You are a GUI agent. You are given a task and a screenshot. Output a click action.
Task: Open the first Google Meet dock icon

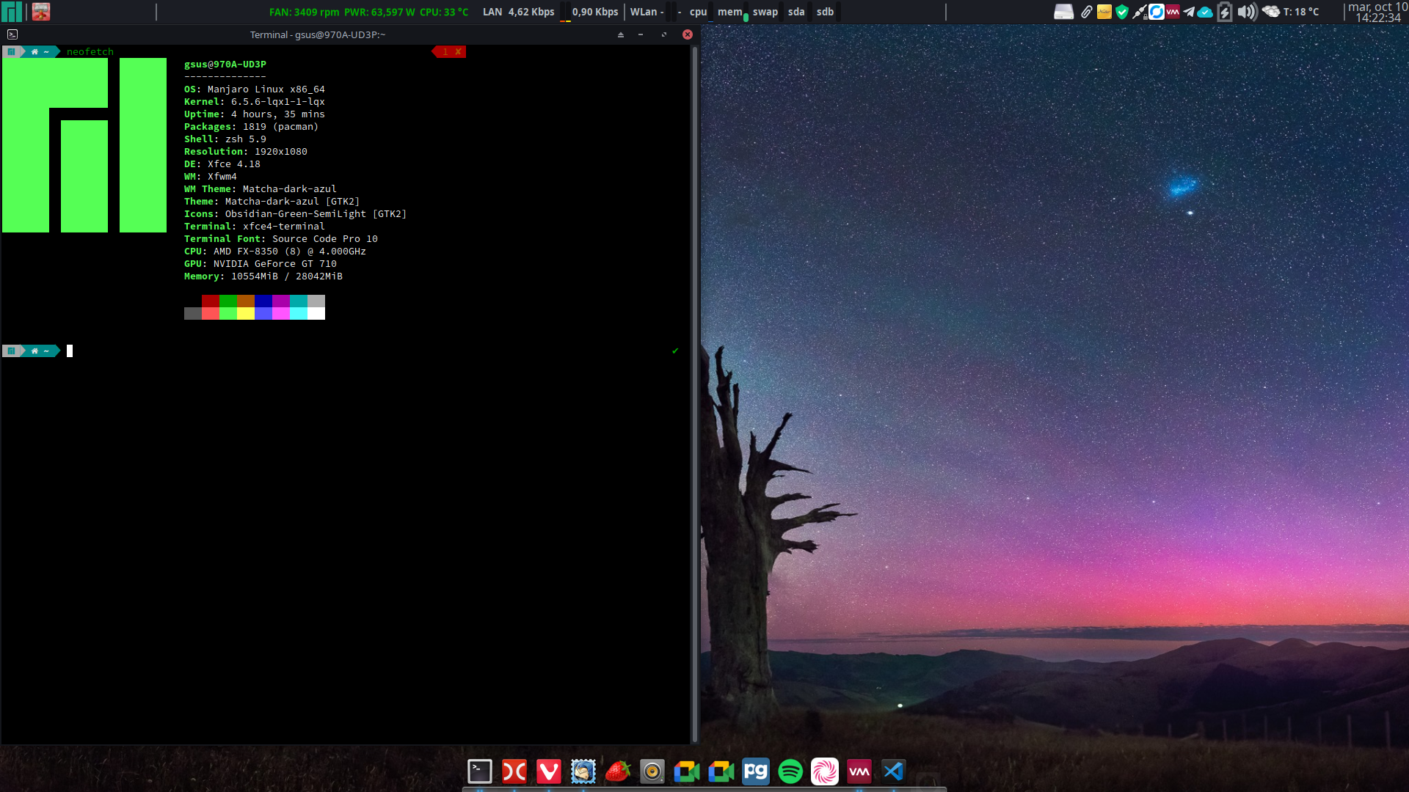point(687,771)
